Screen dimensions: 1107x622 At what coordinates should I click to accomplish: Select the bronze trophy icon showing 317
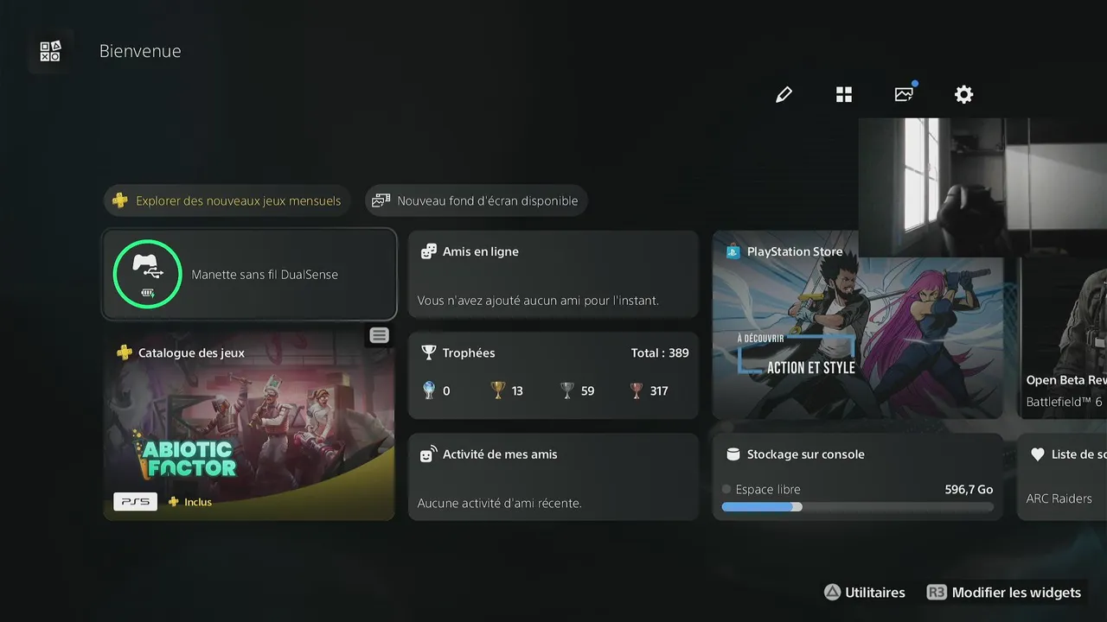coord(637,390)
